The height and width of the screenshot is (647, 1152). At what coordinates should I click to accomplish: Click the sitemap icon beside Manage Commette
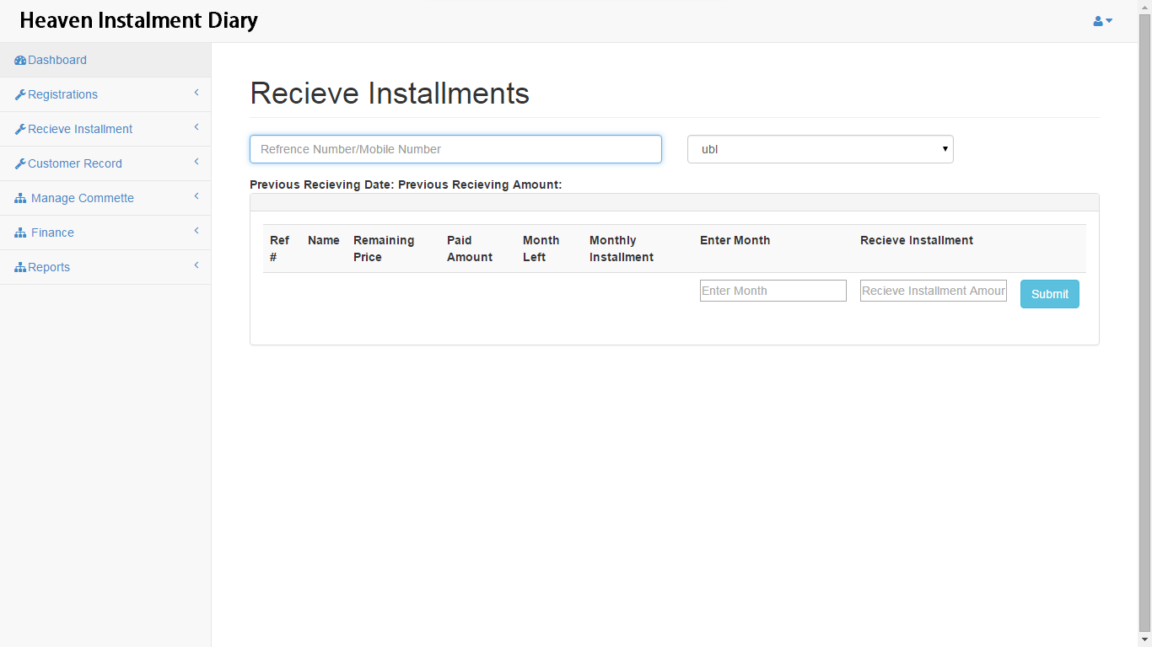tap(20, 199)
